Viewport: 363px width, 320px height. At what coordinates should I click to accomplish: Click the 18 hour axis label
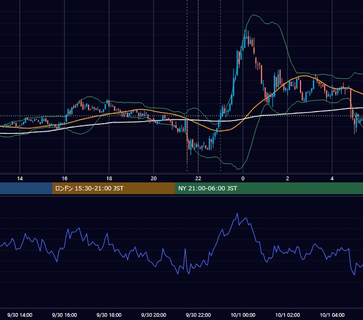point(109,179)
